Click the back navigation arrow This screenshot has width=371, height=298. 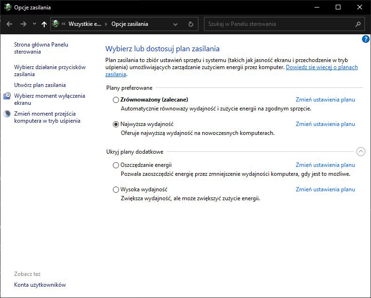9,24
